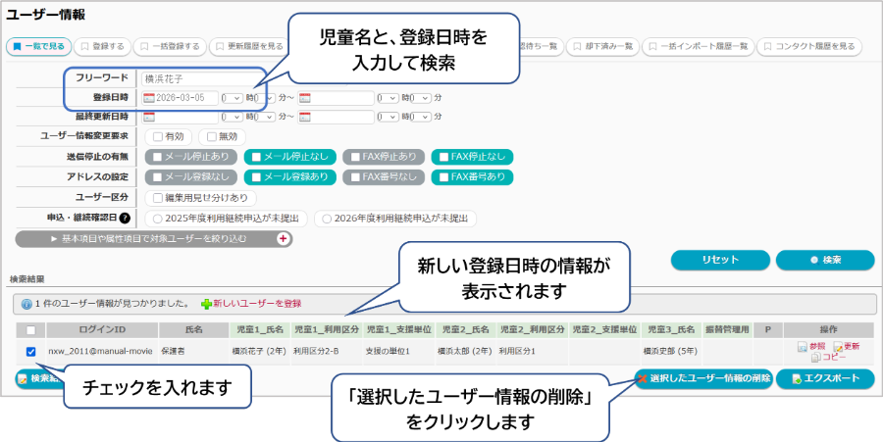Viewport: 883px width, 442px height.
Task: Click the green plus 新しいユーザーを登録 icon
Action: (x=206, y=304)
